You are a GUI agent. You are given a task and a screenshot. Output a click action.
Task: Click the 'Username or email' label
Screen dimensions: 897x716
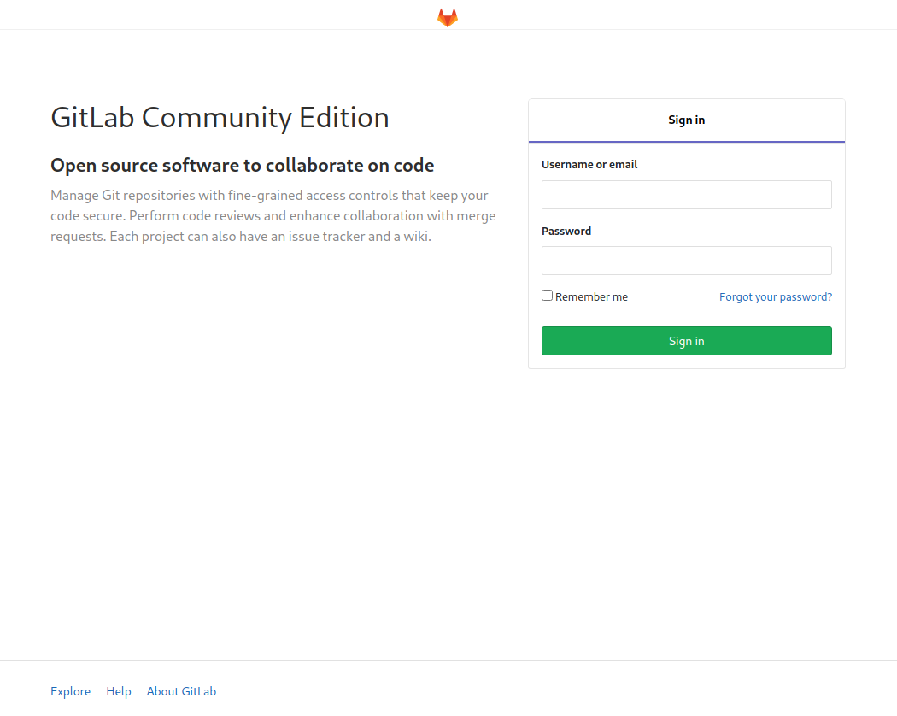[589, 165]
